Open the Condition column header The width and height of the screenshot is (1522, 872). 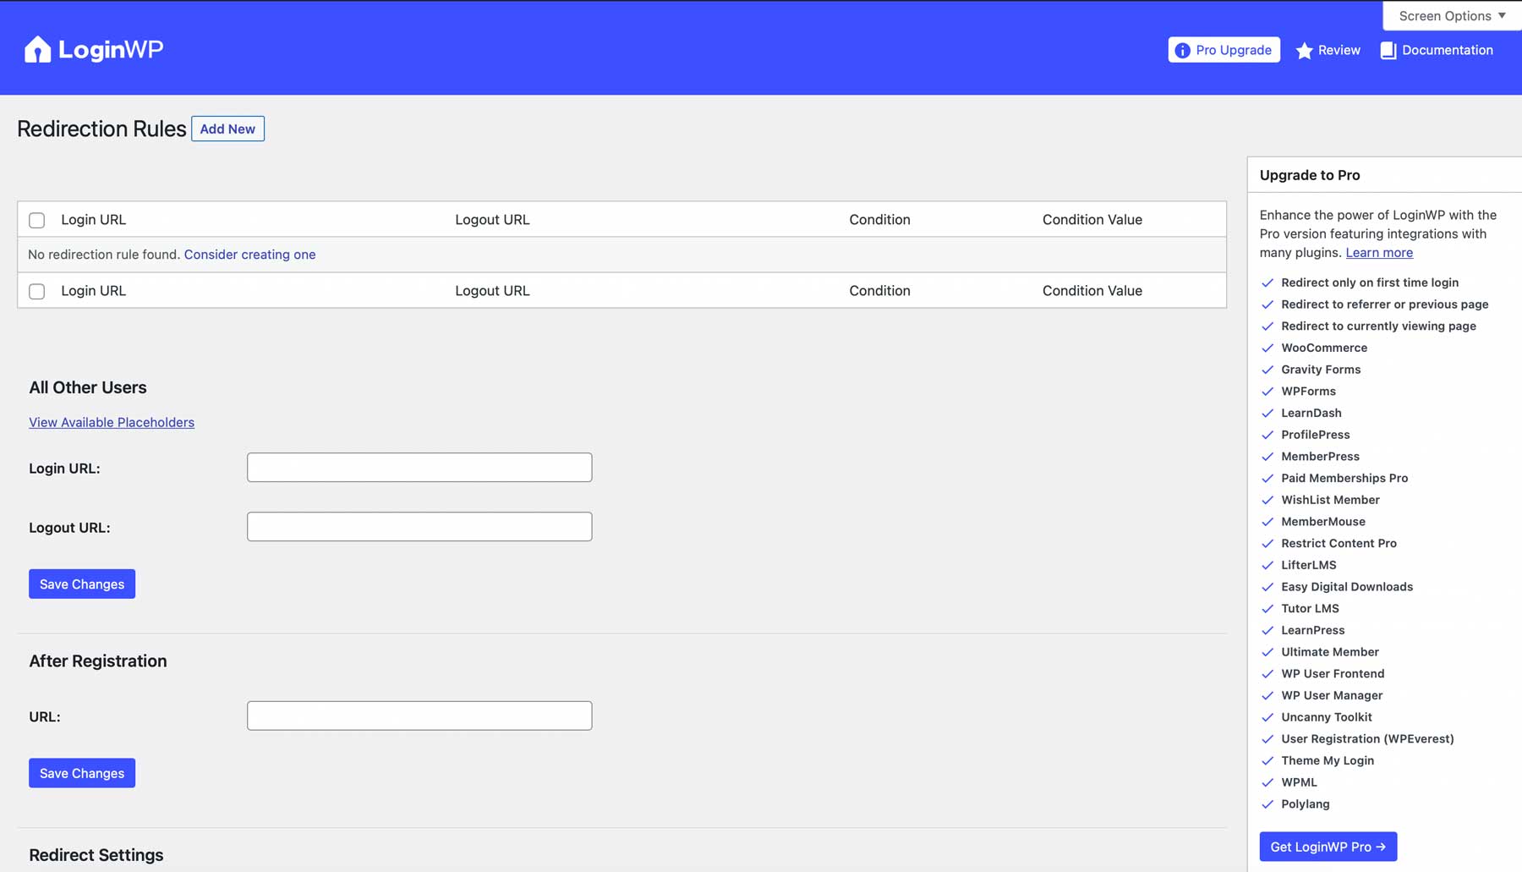[x=879, y=219]
